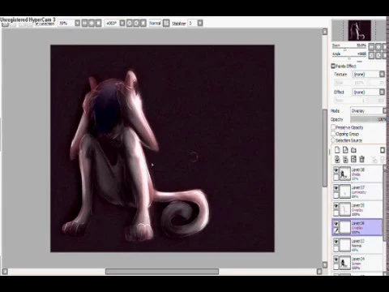Click the scroll-right arrow below the canvas
Viewport: 389px width, 292px height.
click(x=319, y=271)
